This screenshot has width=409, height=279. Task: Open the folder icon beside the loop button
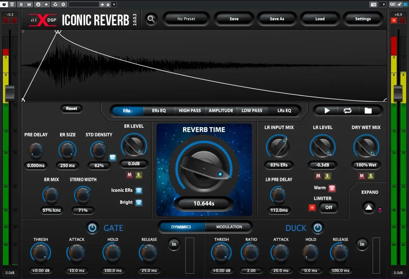point(368,111)
